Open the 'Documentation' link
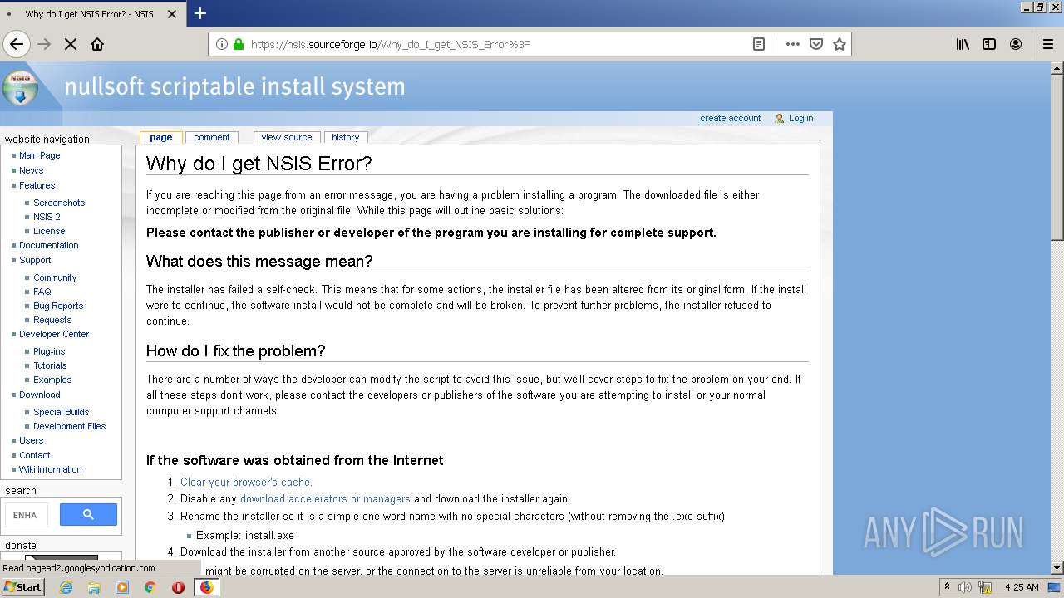 pos(49,245)
